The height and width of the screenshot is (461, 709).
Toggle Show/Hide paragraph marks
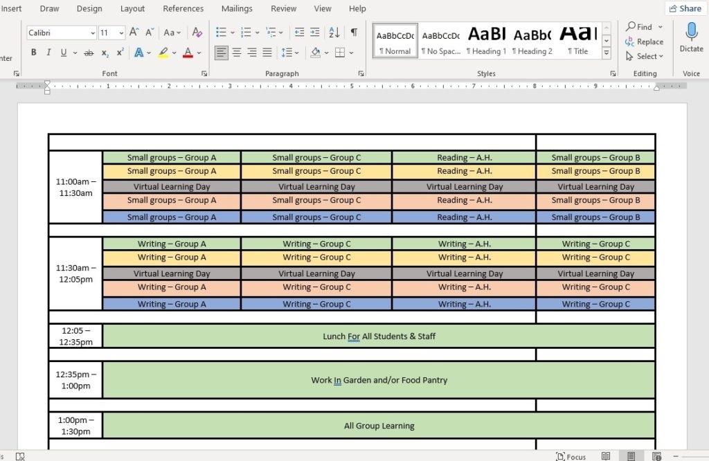pyautogui.click(x=353, y=33)
